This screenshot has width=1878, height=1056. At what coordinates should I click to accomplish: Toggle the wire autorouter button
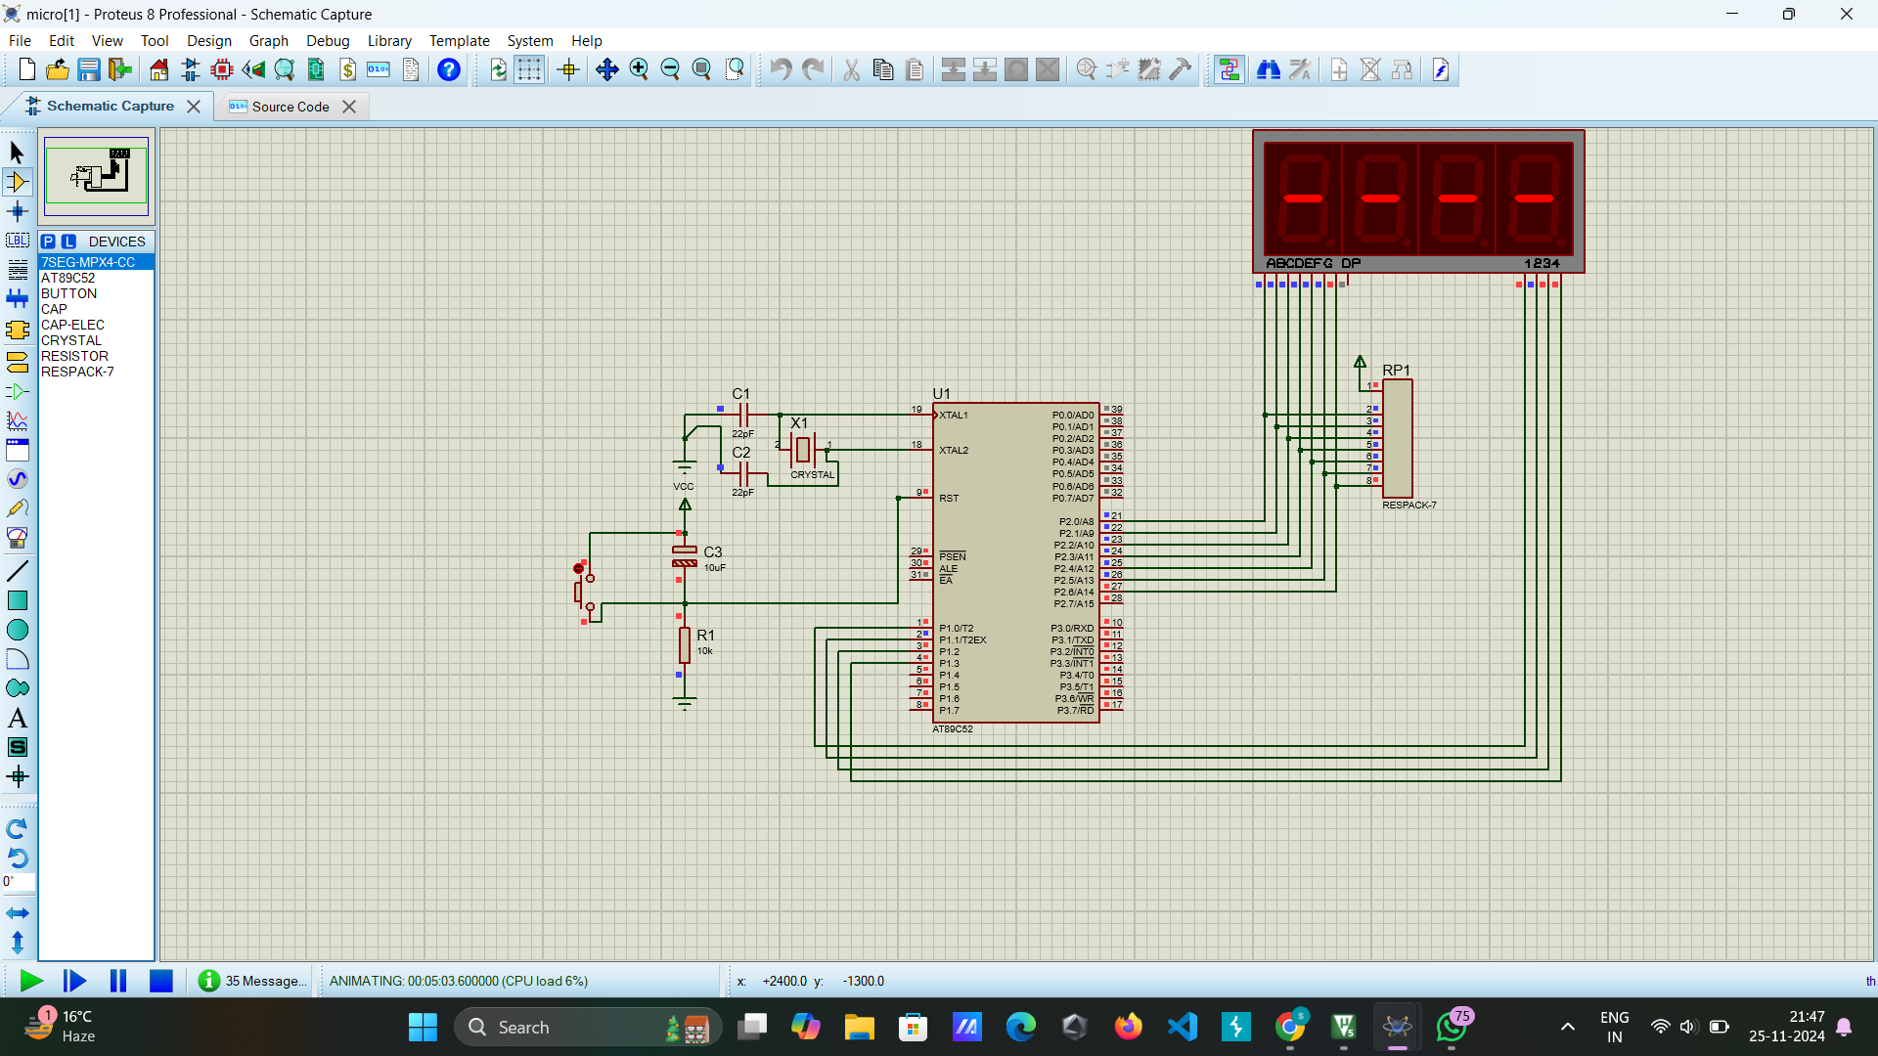(1229, 69)
